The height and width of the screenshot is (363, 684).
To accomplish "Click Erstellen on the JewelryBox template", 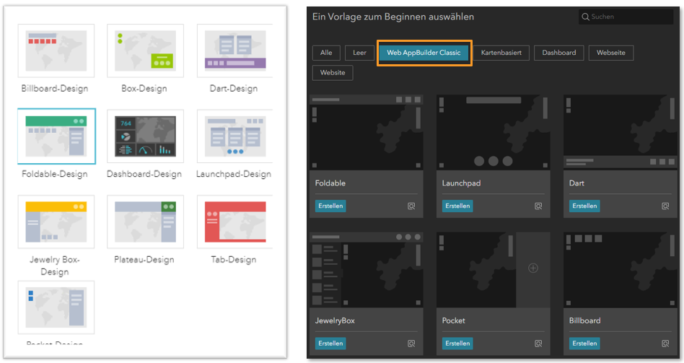I will (330, 344).
